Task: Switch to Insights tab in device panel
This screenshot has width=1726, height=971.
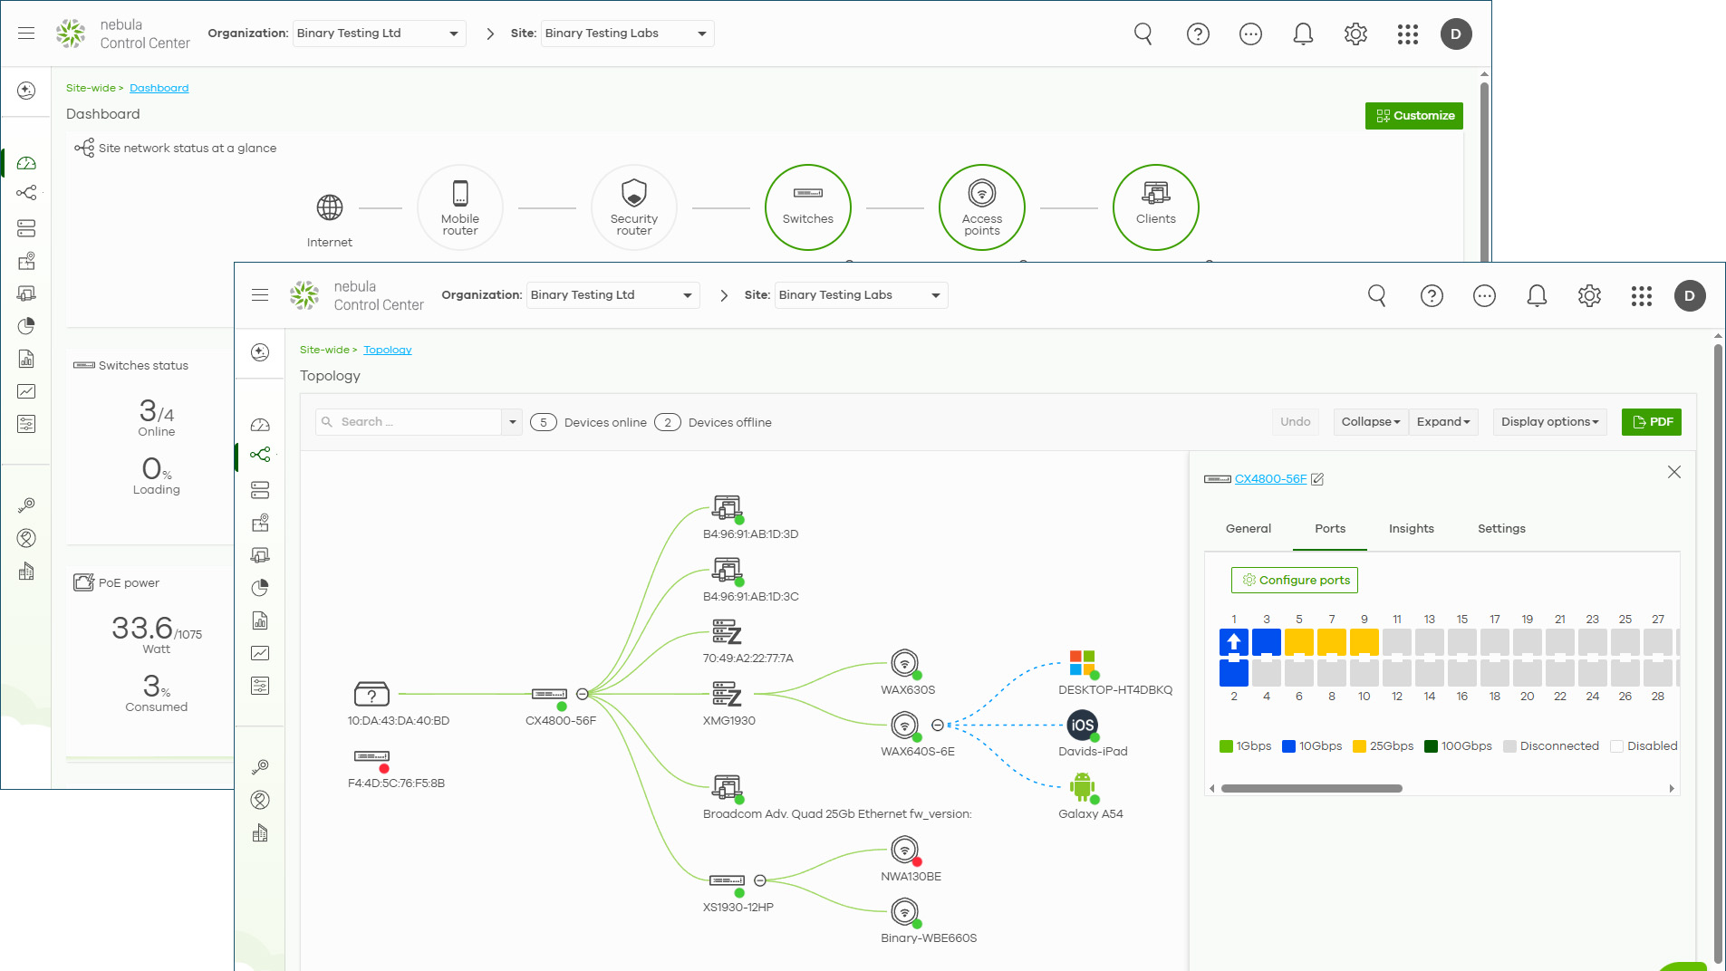Action: click(x=1412, y=529)
